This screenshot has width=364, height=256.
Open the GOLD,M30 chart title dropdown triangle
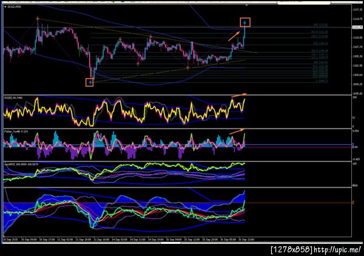pos(5,7)
